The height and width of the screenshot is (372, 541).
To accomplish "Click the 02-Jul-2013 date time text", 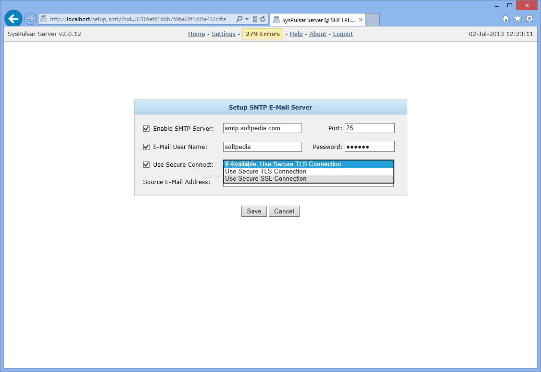I will [501, 34].
